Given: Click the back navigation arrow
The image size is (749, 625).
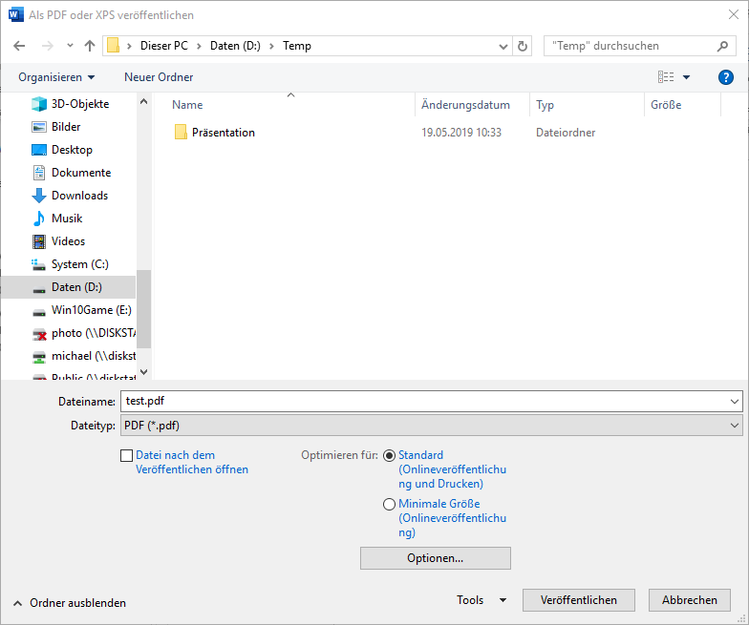Looking at the screenshot, I should 20,46.
